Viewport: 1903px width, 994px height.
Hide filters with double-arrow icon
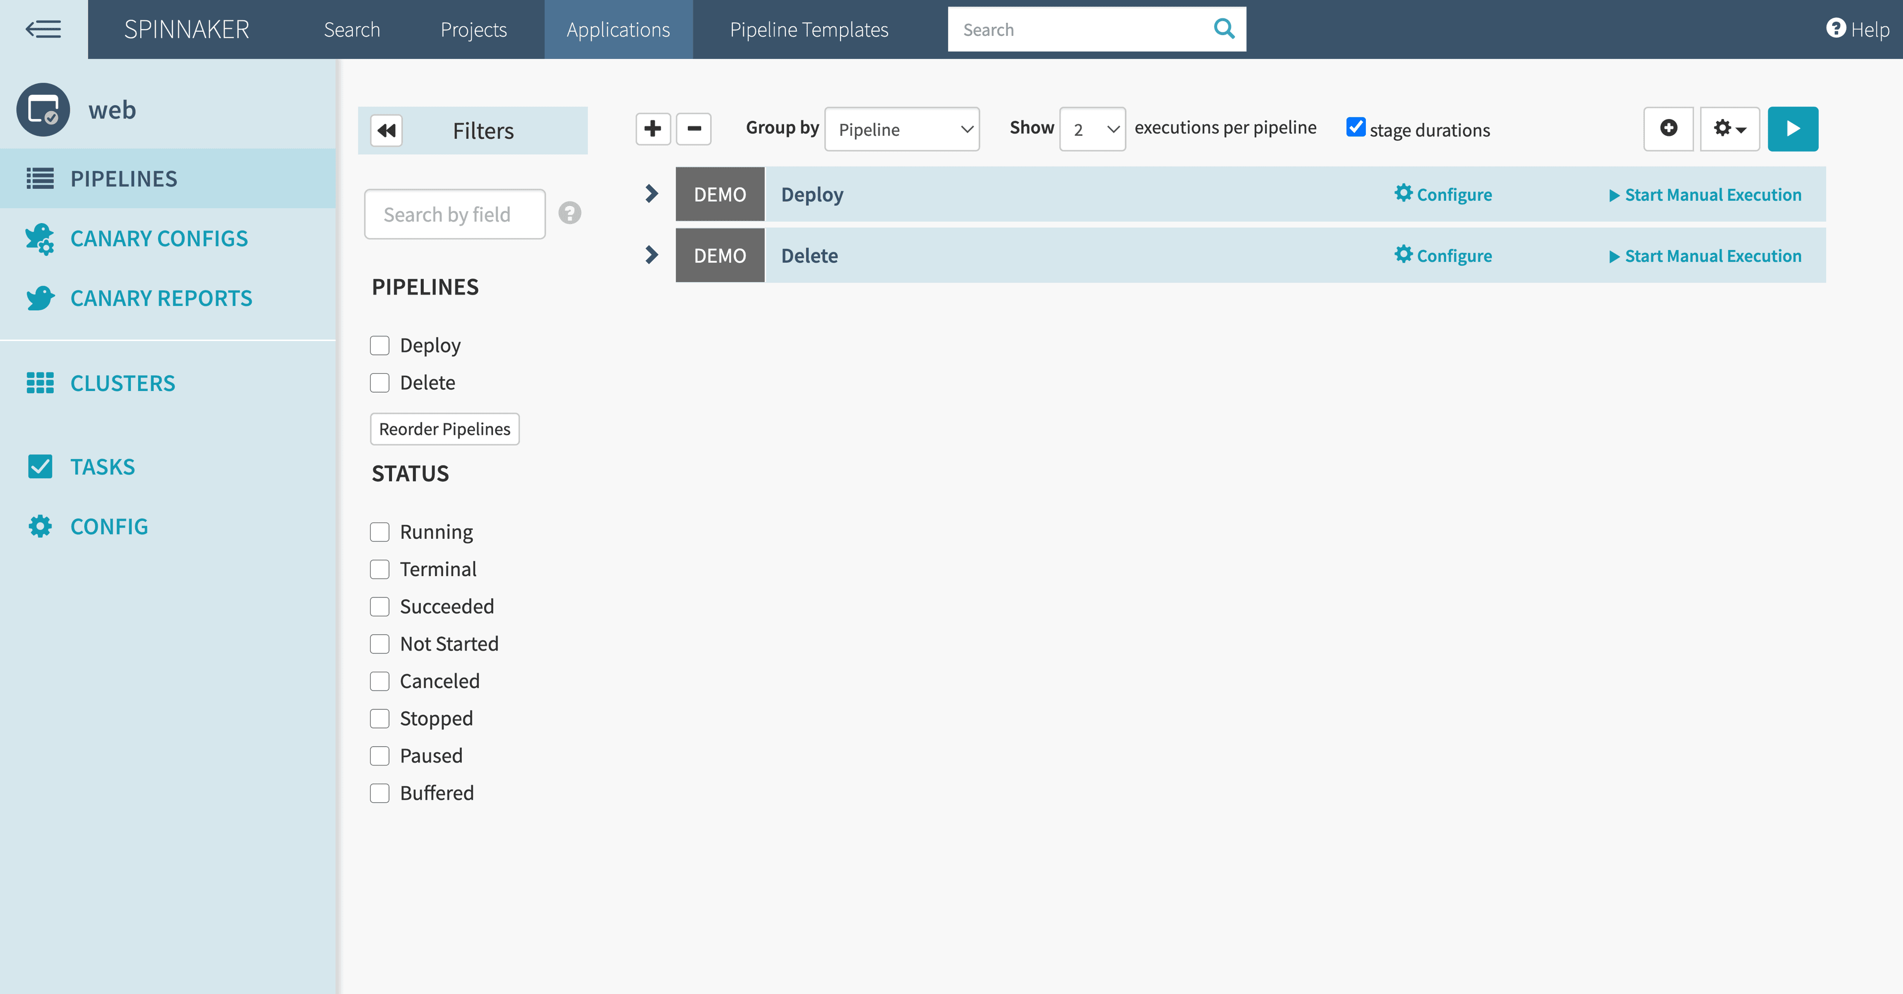(x=387, y=131)
